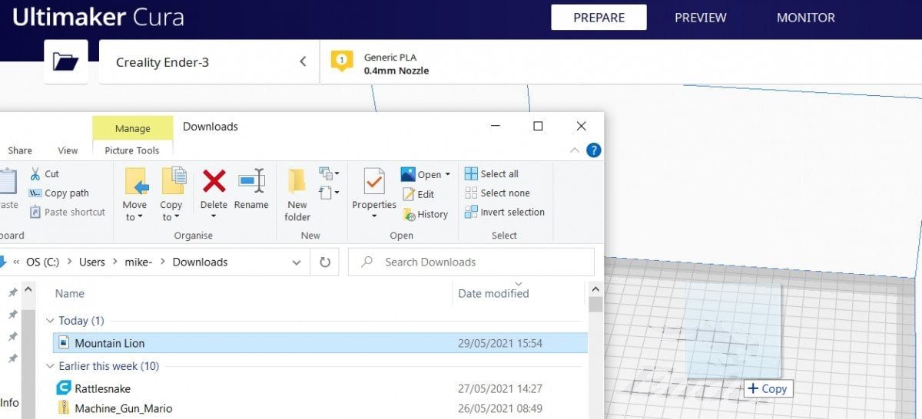Click the New folder icon
Image resolution: width=922 pixels, height=419 pixels.
pos(297,182)
